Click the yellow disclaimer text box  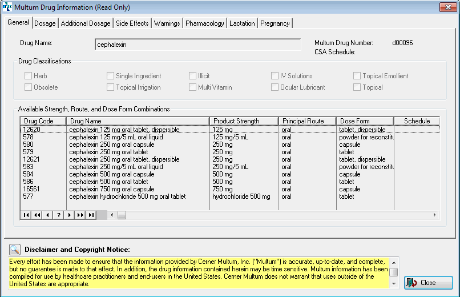tap(199, 273)
